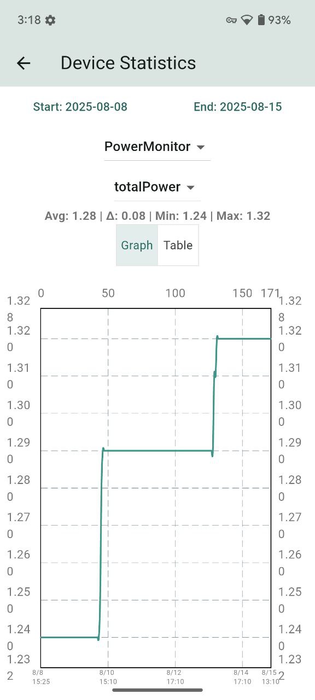This screenshot has width=315, height=700.
Task: Navigate back using the arrow icon
Action: click(23, 63)
